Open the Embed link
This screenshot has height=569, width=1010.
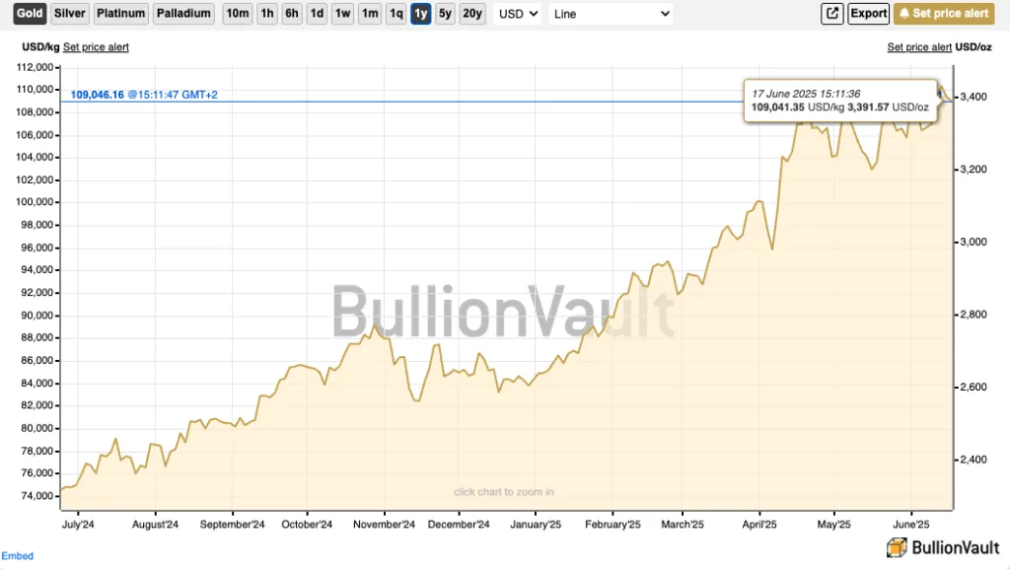click(x=17, y=556)
